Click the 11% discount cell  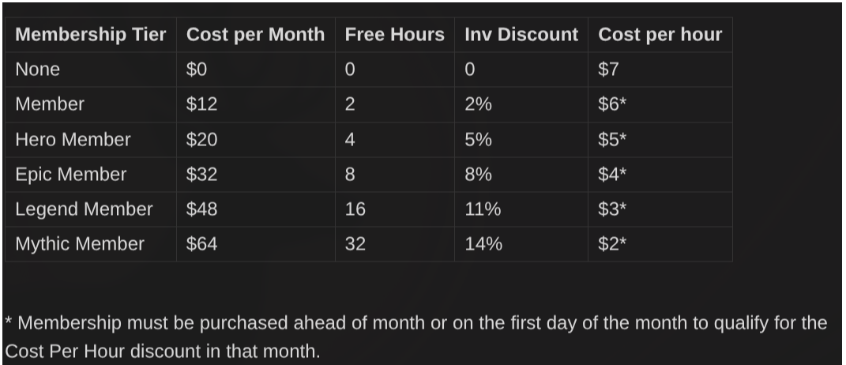(521, 209)
